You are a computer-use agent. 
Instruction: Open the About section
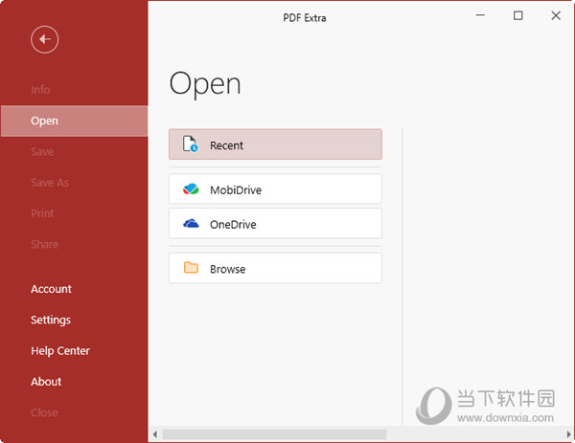[46, 382]
